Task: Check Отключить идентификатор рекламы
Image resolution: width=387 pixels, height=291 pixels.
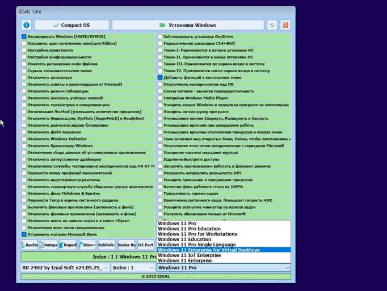Action: 24,180
